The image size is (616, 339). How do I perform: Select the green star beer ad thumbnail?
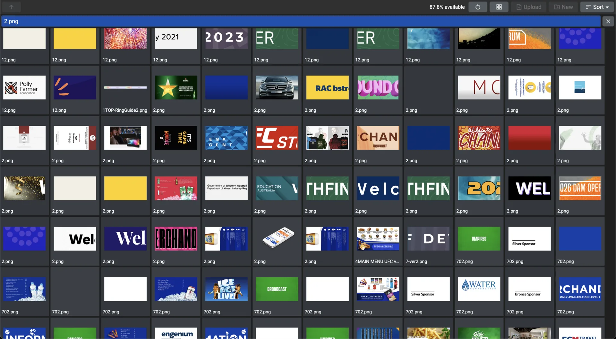176,87
